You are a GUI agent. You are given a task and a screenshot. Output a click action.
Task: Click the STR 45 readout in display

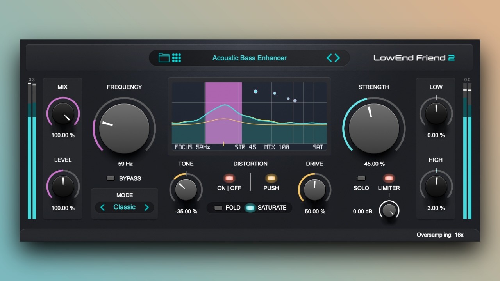click(x=245, y=147)
